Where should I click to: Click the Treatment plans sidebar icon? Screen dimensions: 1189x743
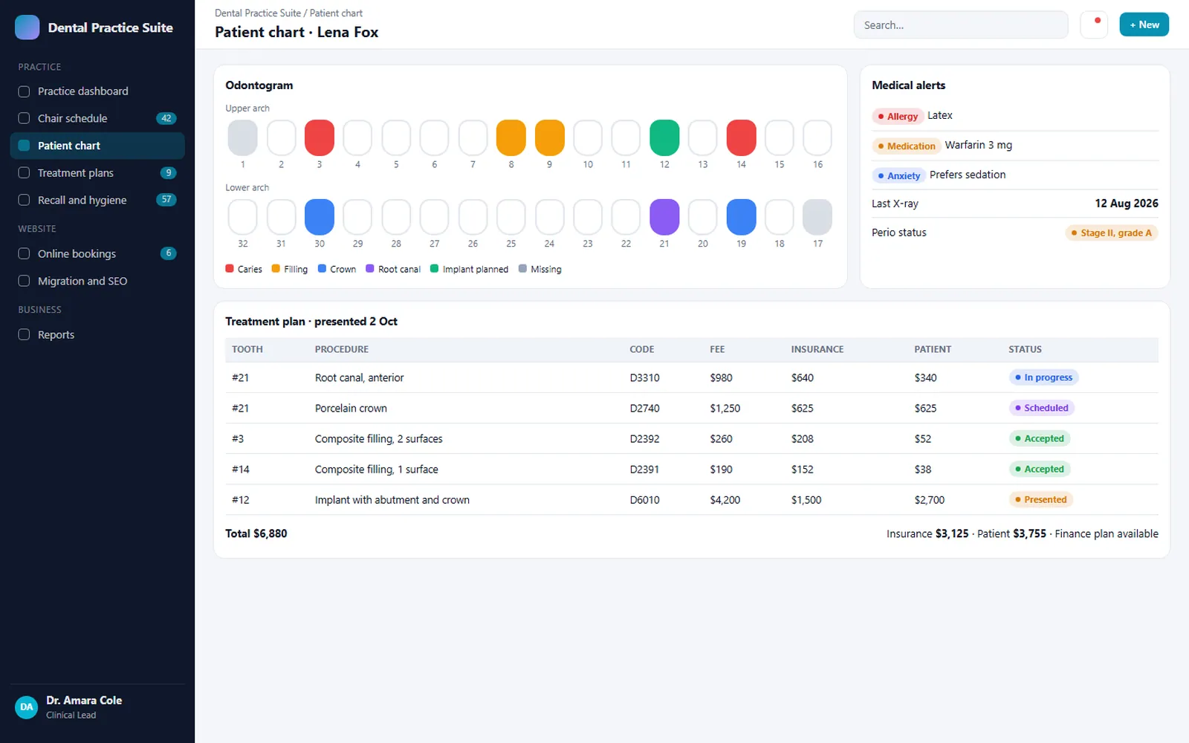click(24, 172)
